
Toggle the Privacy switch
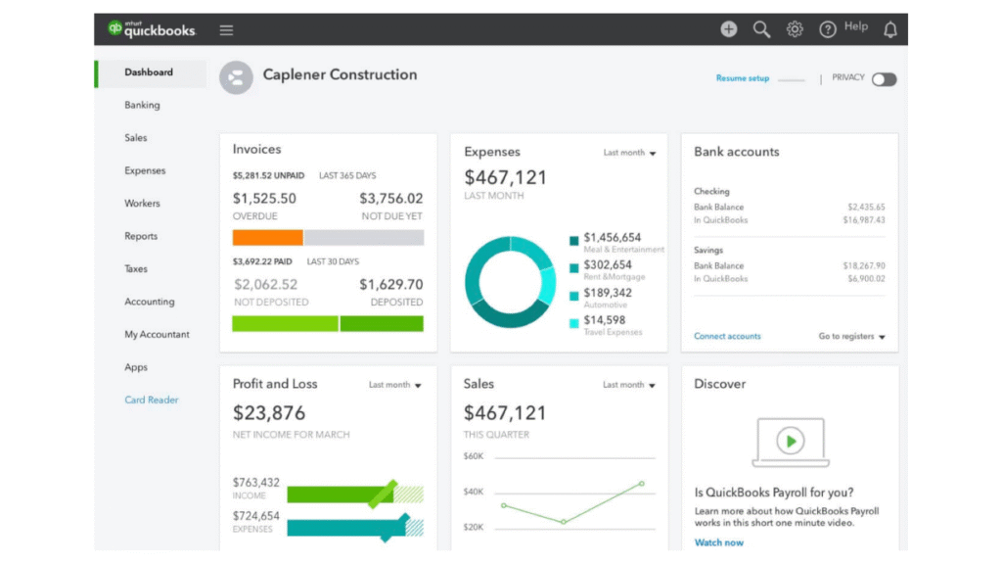click(x=884, y=79)
